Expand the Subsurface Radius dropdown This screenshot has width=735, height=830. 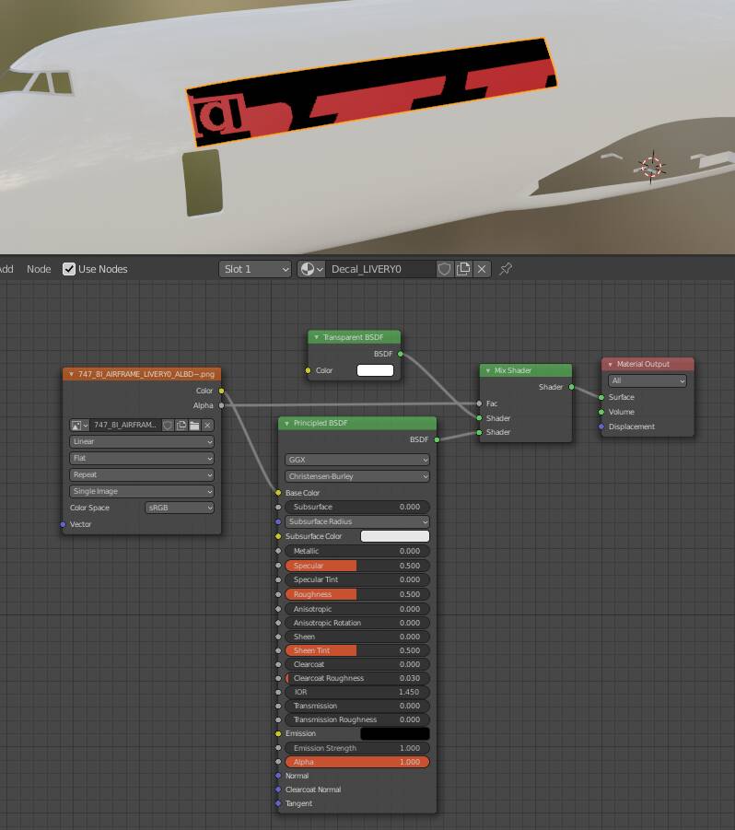(357, 521)
